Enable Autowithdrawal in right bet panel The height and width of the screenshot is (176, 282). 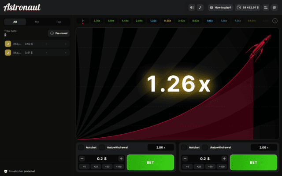click(x=205, y=147)
